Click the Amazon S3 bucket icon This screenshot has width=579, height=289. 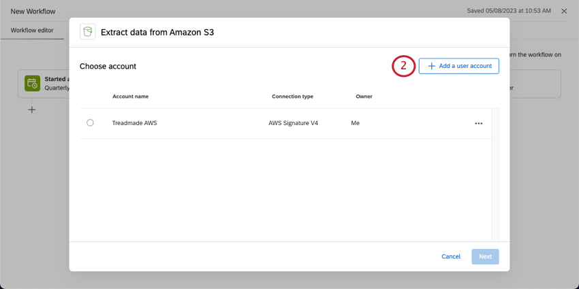click(87, 32)
